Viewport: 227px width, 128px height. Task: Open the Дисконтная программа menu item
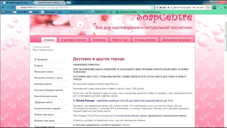177,40
